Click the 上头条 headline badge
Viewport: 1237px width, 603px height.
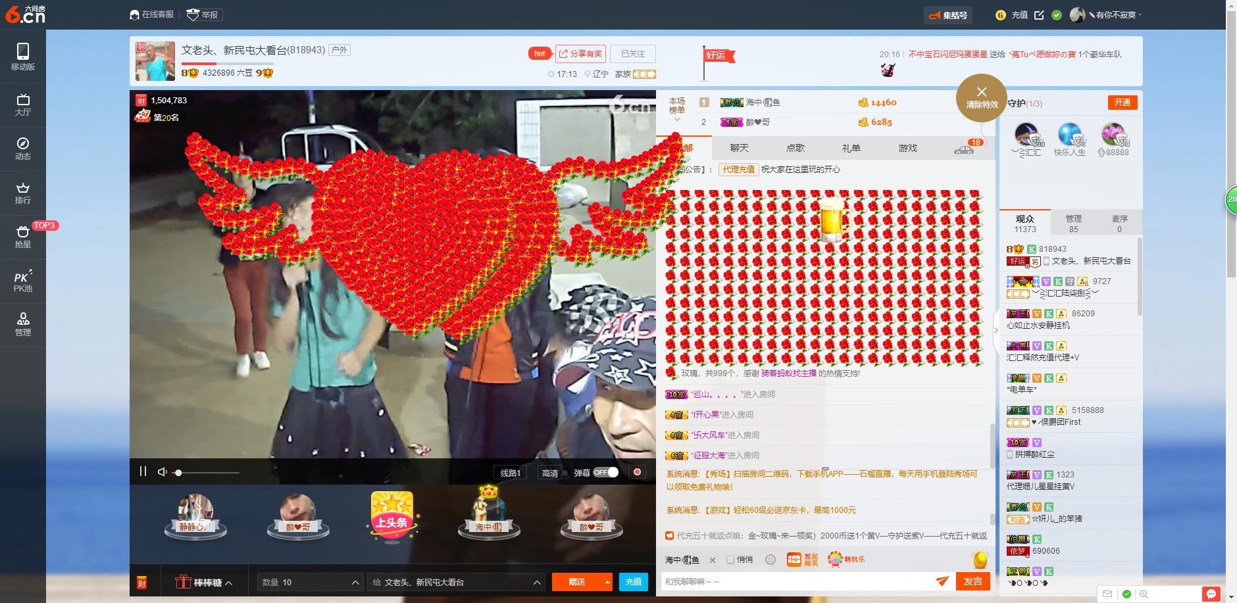[392, 518]
